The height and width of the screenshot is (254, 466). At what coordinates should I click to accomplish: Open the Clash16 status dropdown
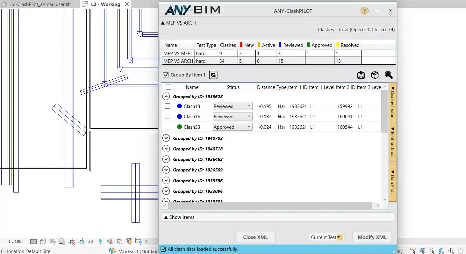tap(233, 116)
